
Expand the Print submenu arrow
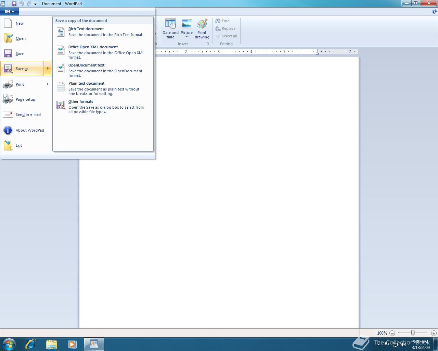[48, 84]
